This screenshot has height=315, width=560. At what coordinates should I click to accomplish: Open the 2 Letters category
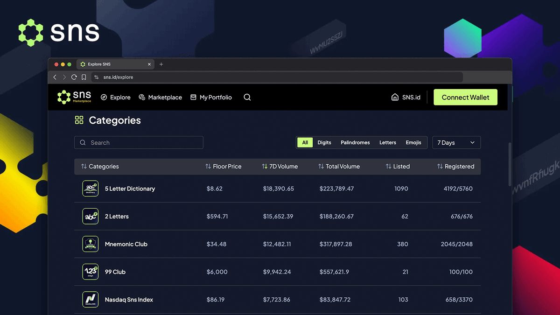point(117,217)
